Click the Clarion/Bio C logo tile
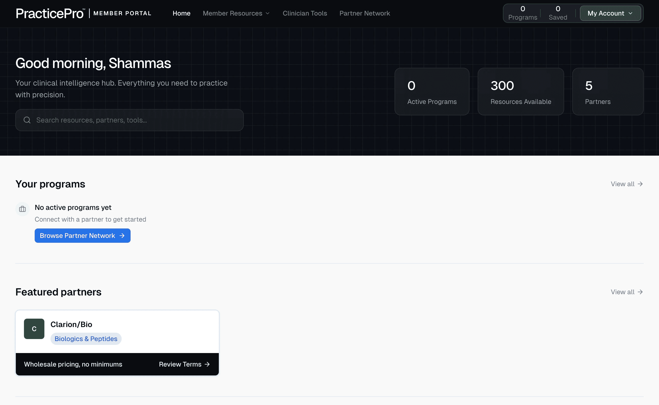The height and width of the screenshot is (405, 659). [34, 329]
